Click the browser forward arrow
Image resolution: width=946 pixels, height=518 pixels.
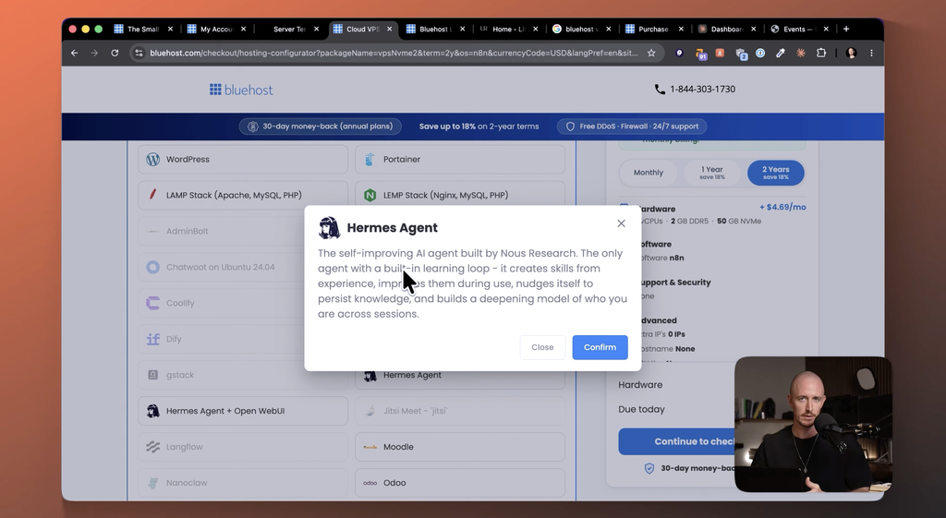95,53
